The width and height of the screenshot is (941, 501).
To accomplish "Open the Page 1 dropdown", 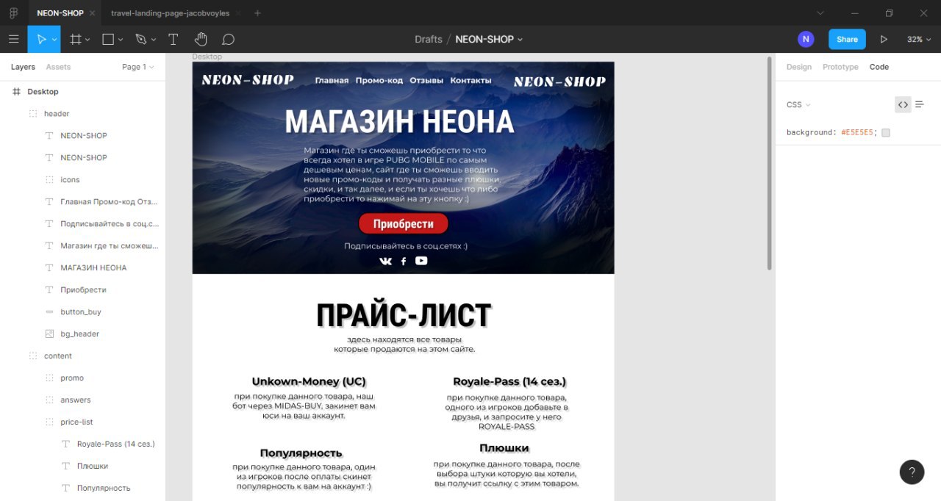I will pos(138,67).
